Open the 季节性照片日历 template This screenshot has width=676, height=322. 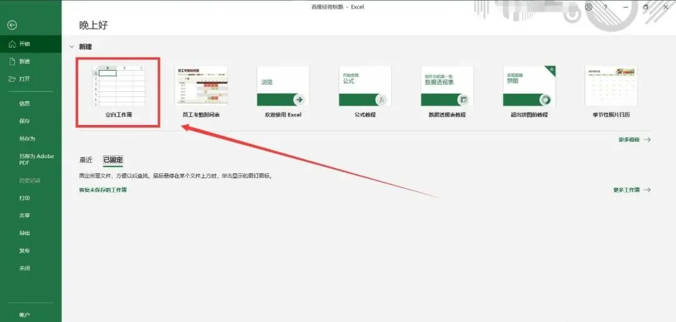tap(611, 92)
